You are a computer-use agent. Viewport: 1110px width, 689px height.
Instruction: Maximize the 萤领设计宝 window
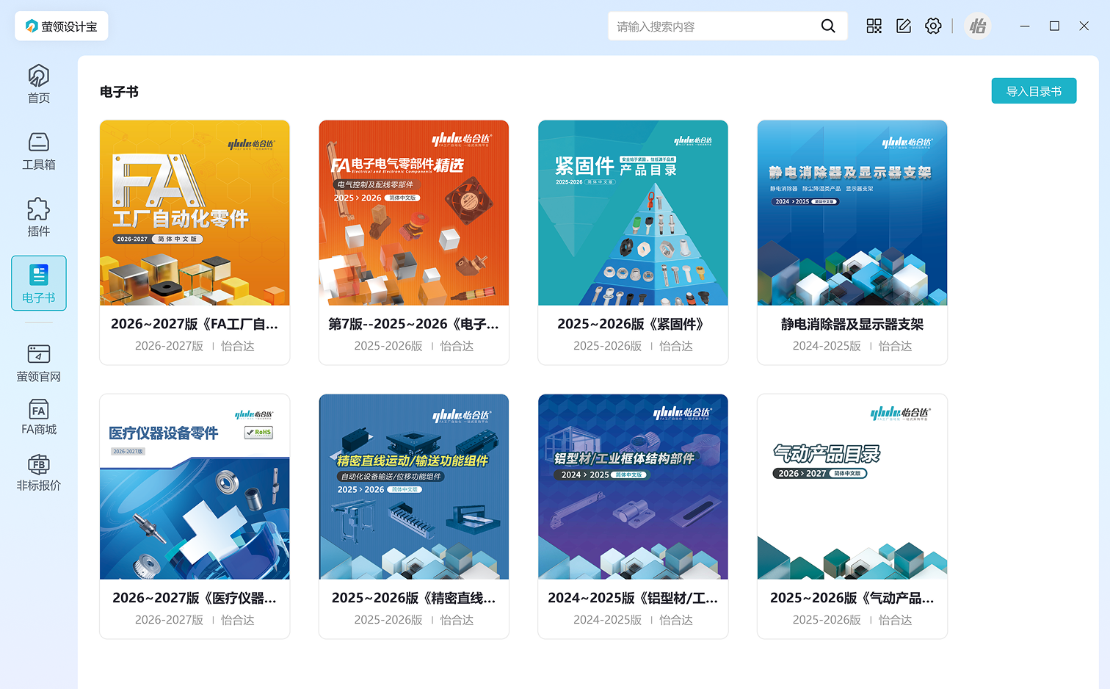tap(1054, 26)
